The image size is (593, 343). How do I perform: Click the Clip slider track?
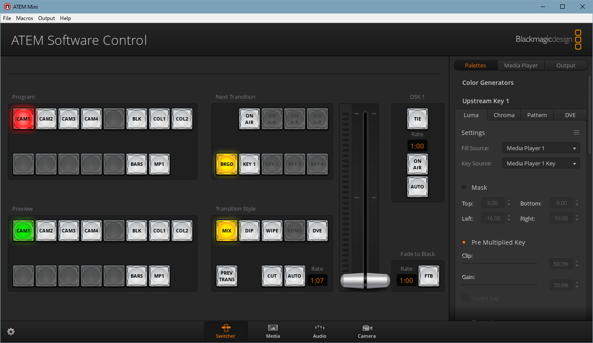coord(499,263)
